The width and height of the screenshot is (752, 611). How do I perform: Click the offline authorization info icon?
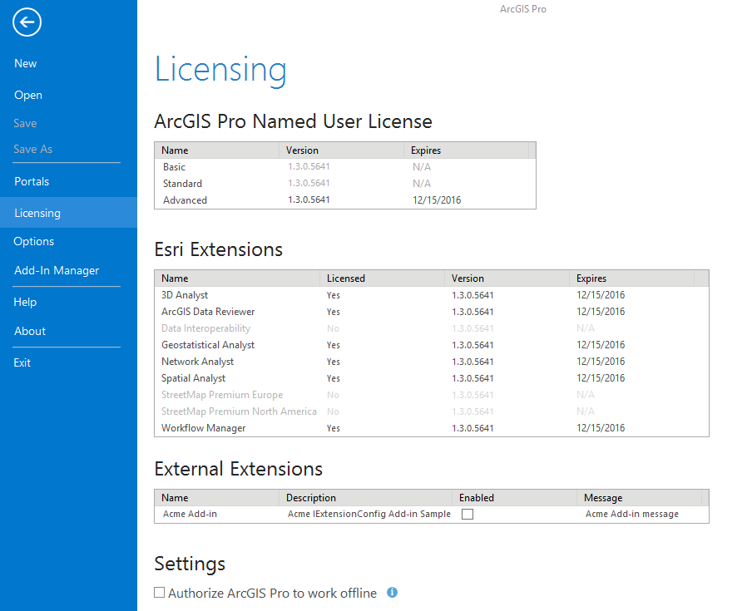393,593
